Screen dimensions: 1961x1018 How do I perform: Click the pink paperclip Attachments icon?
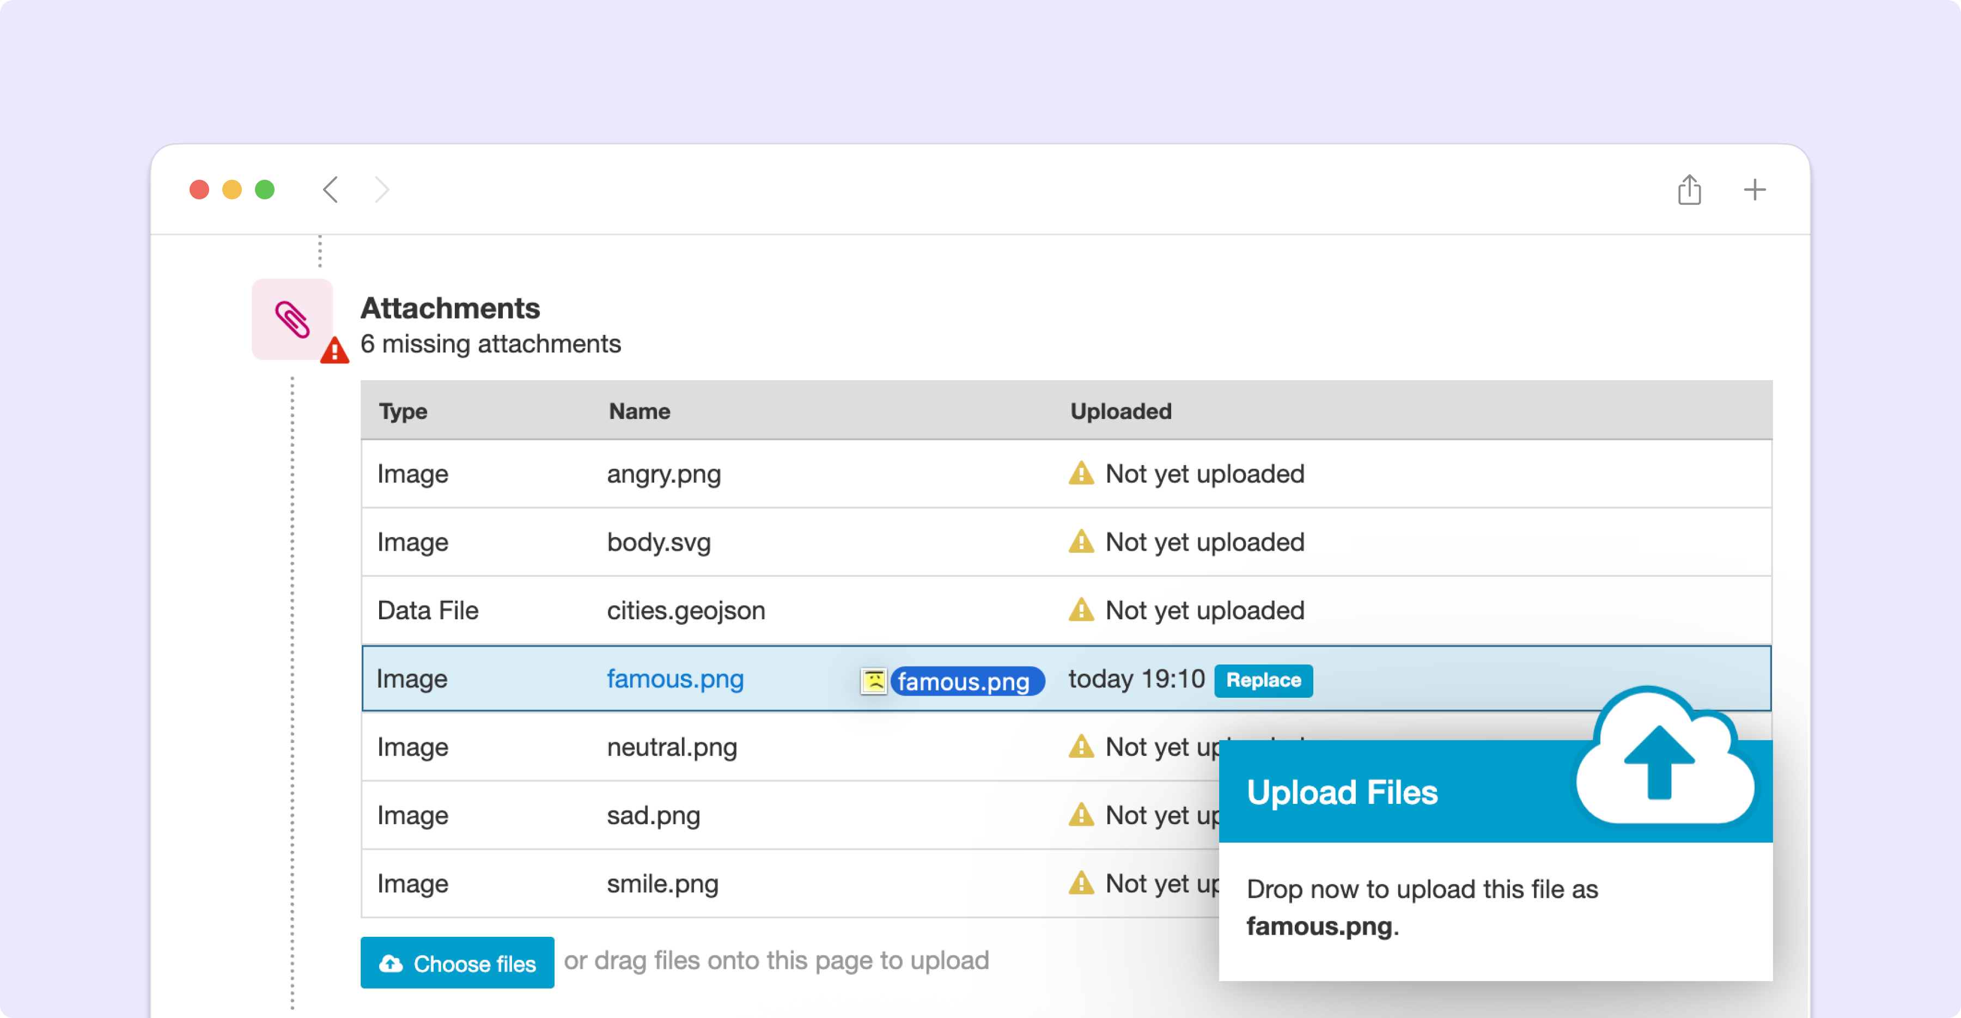(x=293, y=319)
